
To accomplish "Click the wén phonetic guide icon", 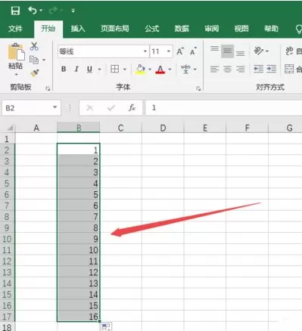I will (185, 69).
